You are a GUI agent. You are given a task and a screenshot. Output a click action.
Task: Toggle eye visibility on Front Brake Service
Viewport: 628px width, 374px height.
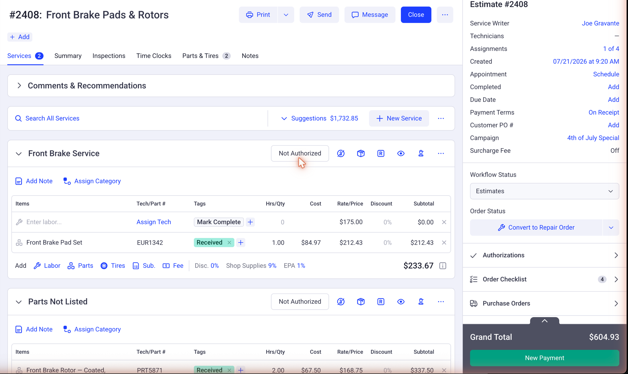(401, 153)
